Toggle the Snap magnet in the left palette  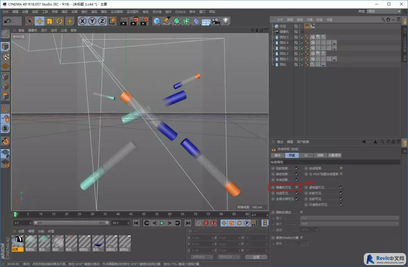5,141
